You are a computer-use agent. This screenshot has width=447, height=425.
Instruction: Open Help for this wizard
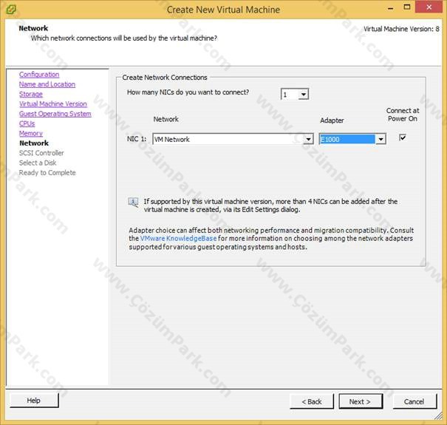(x=34, y=400)
